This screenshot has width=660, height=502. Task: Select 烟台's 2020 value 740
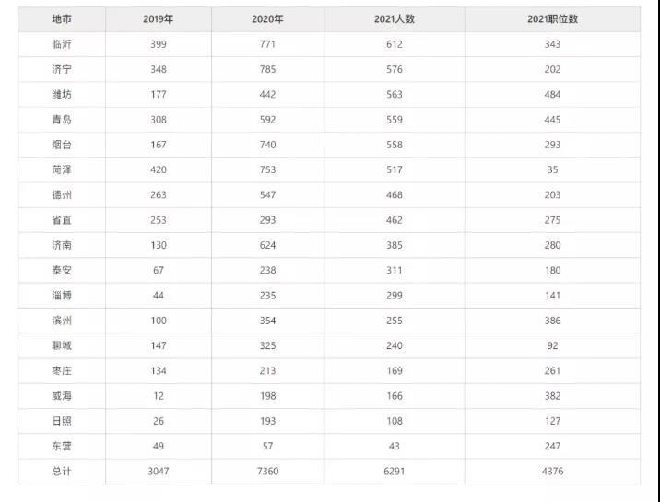click(267, 145)
